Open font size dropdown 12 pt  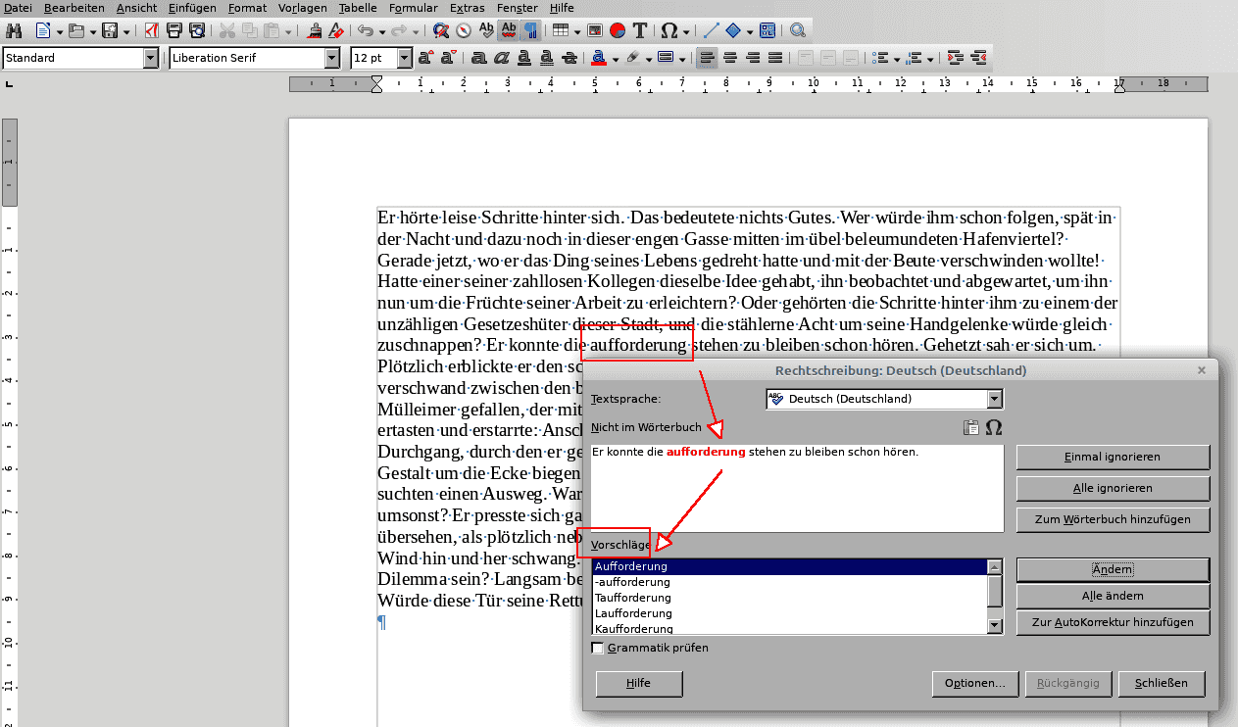coord(405,58)
